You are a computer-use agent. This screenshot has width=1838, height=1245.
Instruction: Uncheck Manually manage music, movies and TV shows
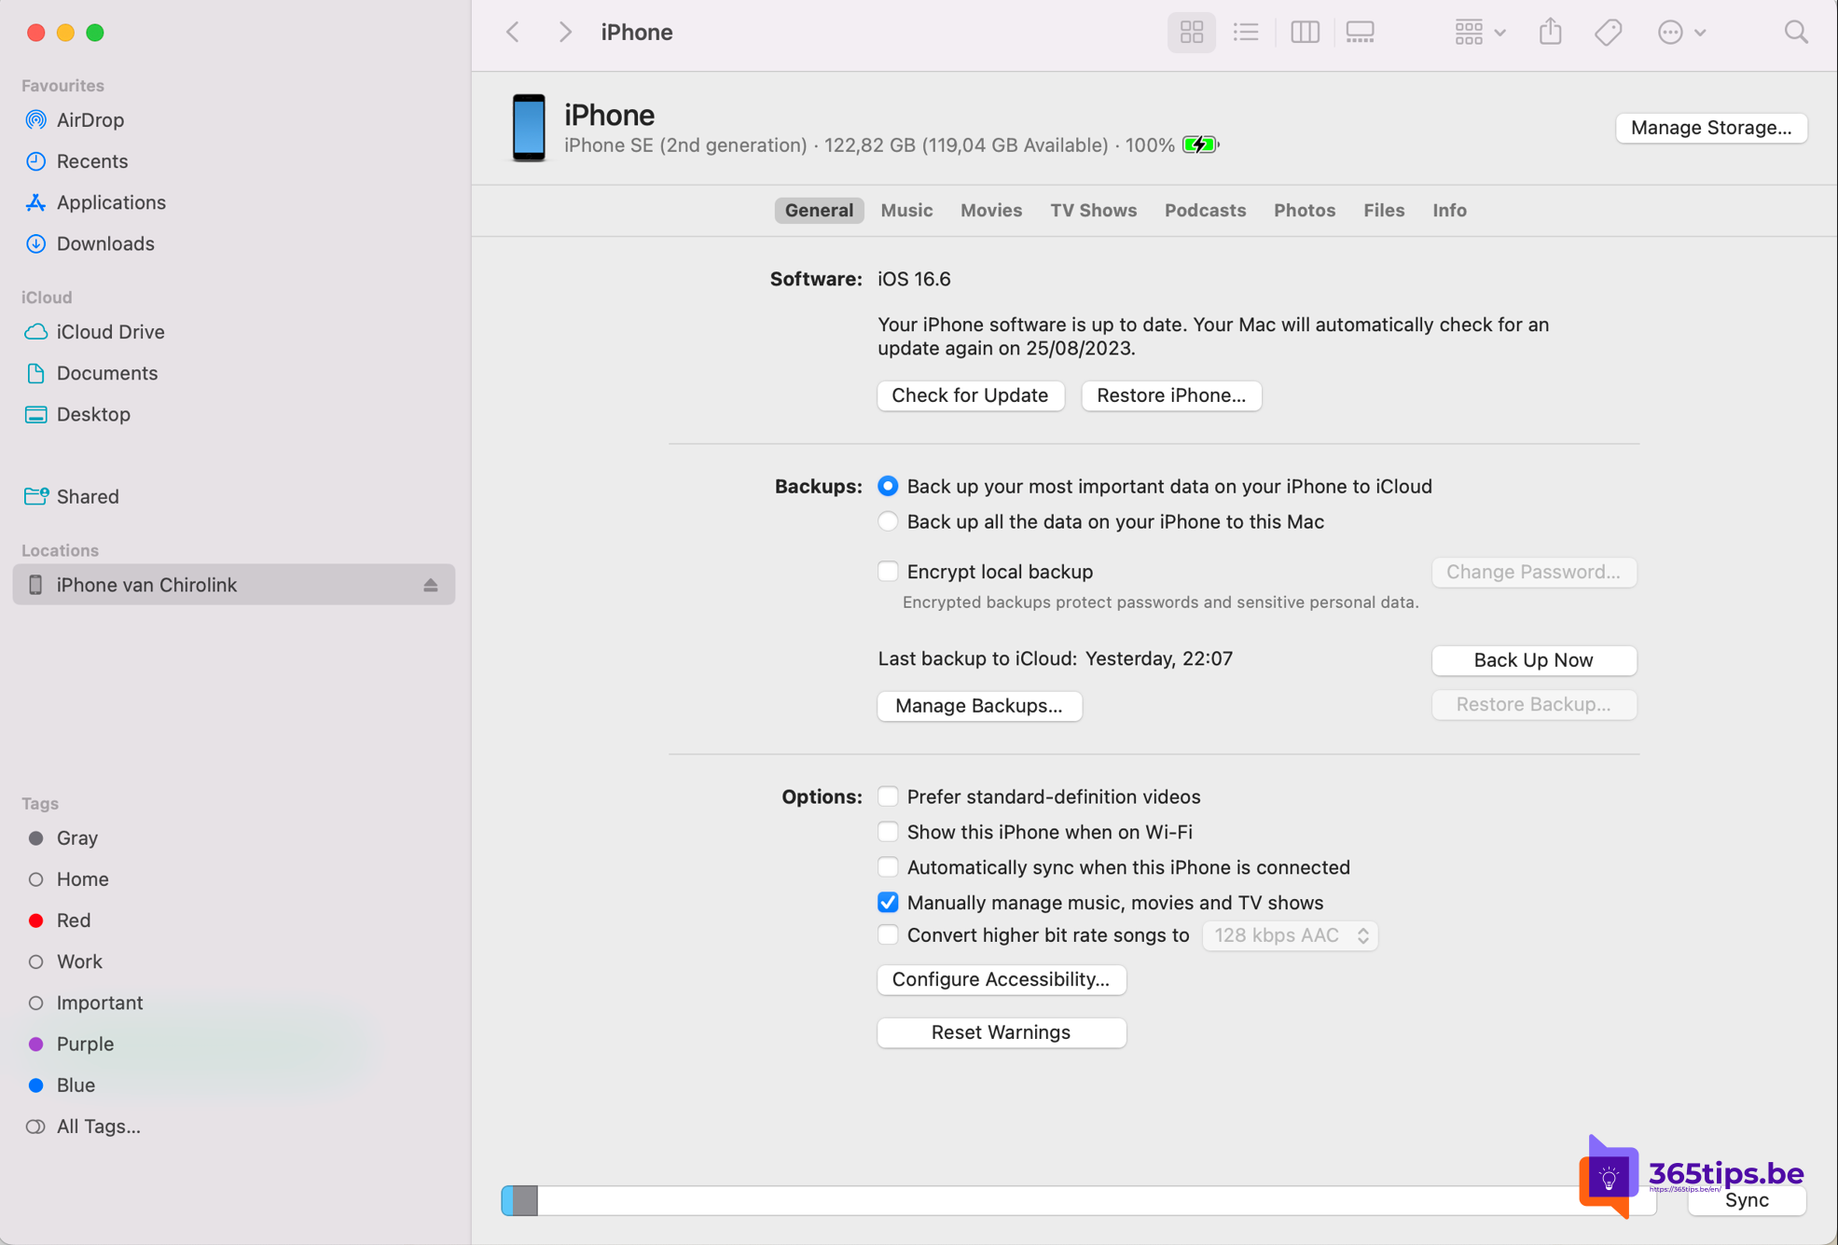coord(888,902)
